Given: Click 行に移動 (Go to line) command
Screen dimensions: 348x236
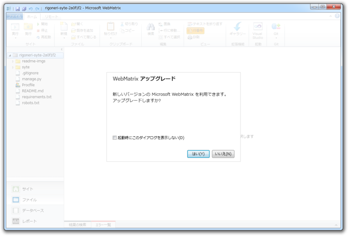Looking at the screenshot, I should click(x=170, y=30).
